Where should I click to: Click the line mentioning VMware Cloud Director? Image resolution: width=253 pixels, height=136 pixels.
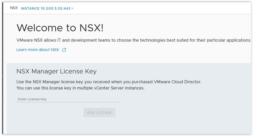click(109, 82)
